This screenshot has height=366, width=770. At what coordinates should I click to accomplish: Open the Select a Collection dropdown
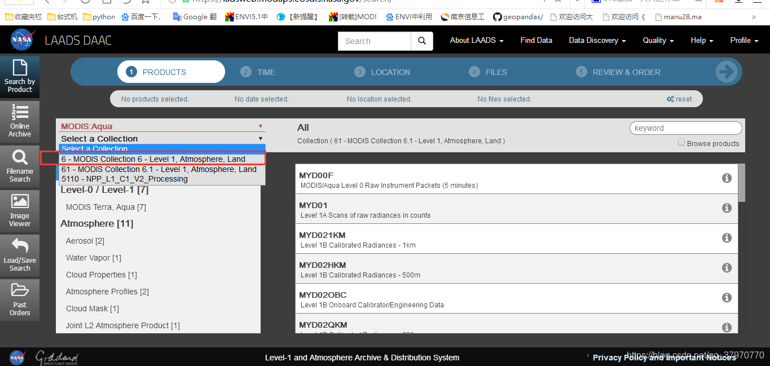(x=161, y=138)
